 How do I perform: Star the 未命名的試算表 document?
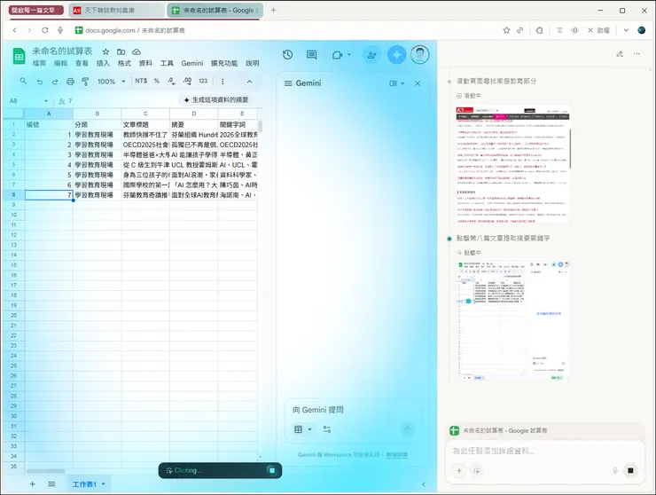click(x=105, y=51)
